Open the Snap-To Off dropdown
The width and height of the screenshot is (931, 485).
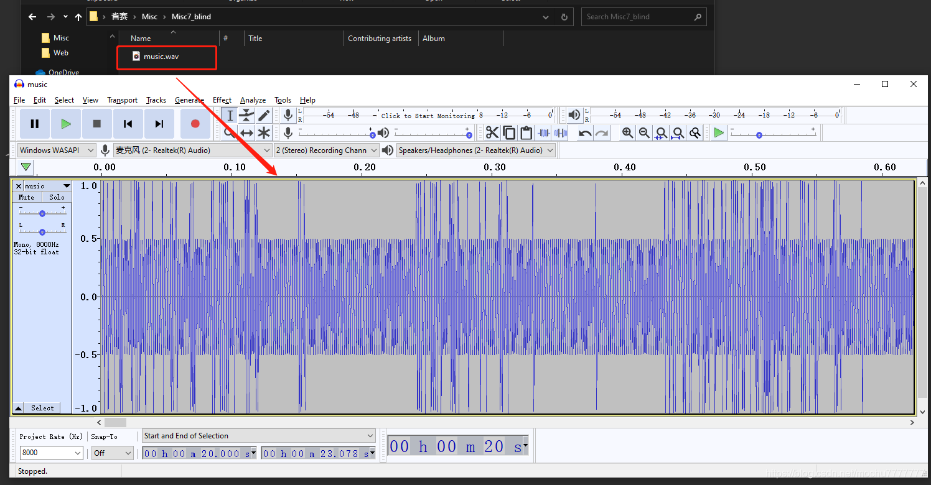point(113,453)
